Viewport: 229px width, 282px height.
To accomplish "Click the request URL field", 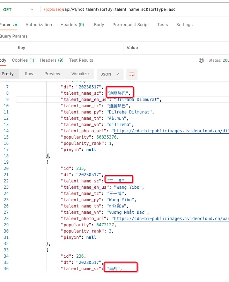I will (x=135, y=9).
